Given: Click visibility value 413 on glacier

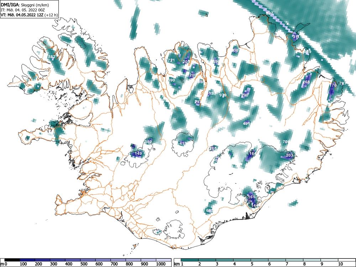Looking at the screenshot, I should 183,143.
